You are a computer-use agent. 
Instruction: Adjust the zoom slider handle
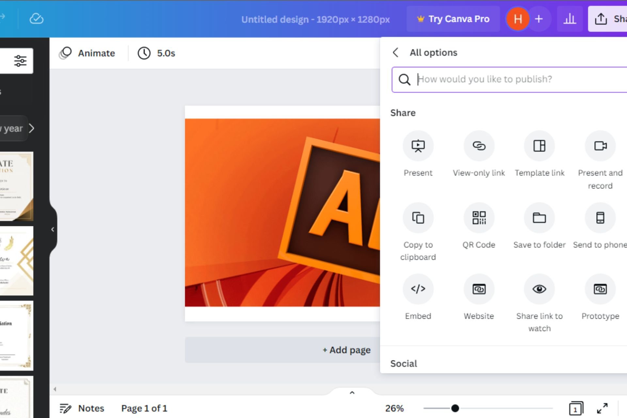coord(455,408)
